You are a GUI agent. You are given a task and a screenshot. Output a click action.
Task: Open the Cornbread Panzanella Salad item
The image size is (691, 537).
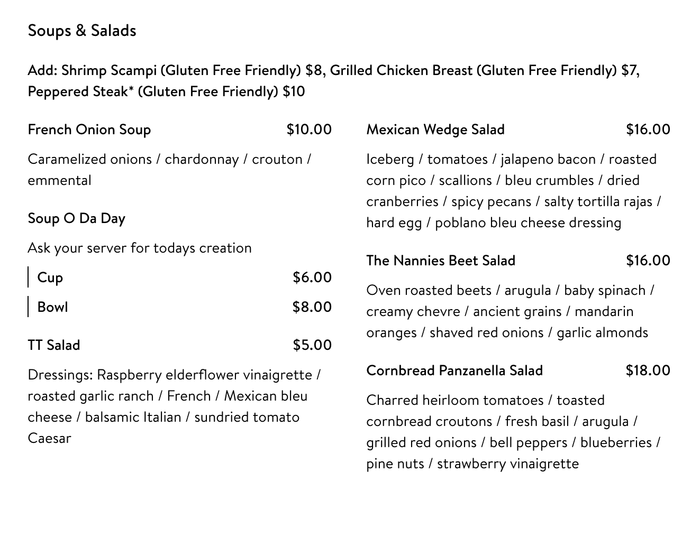pyautogui.click(x=454, y=371)
